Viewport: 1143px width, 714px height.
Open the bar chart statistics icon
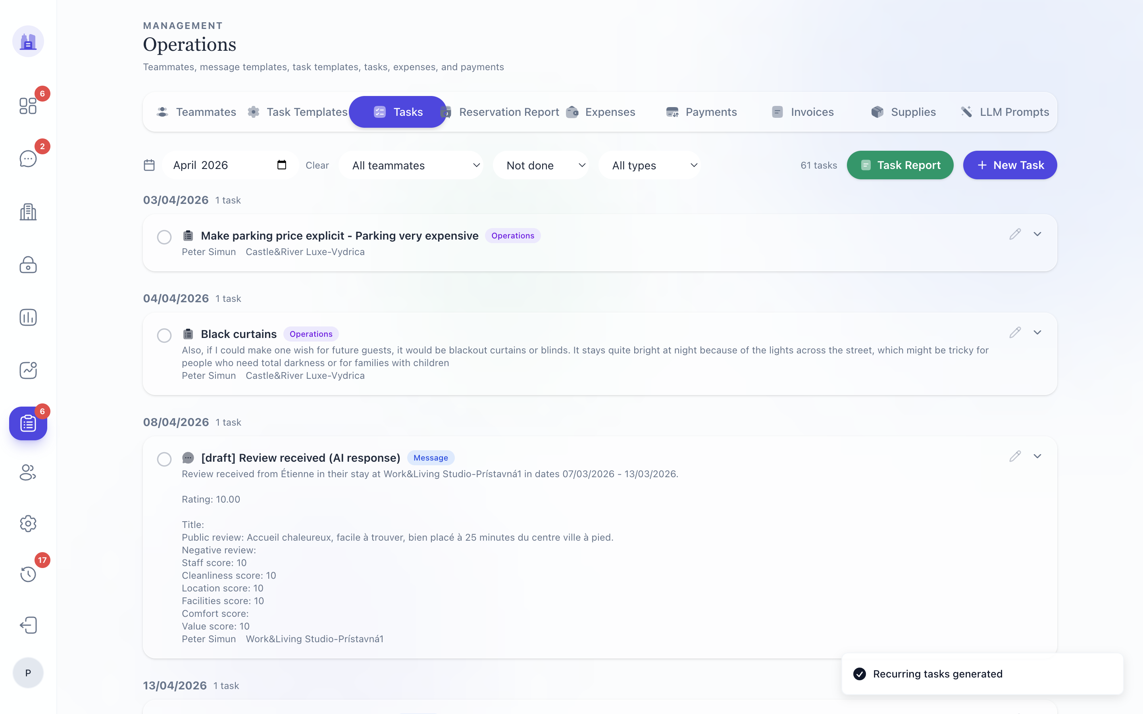pyautogui.click(x=28, y=317)
